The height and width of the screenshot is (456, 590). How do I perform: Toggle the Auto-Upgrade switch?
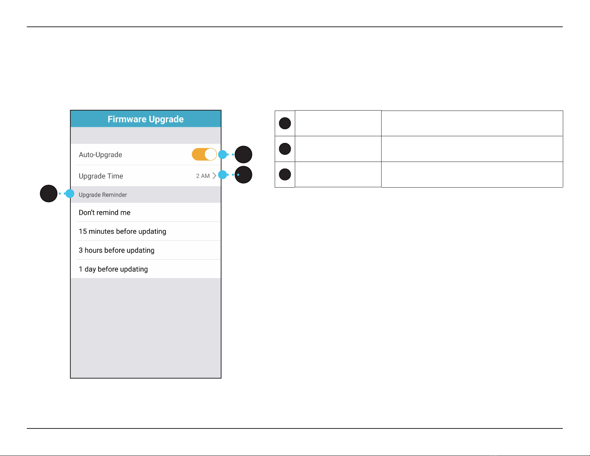(204, 154)
